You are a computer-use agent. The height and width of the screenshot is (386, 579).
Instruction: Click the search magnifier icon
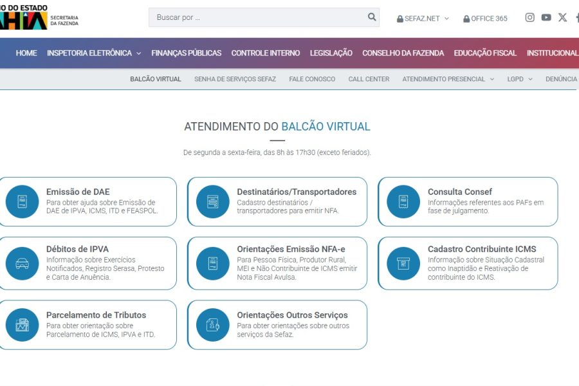(x=372, y=17)
